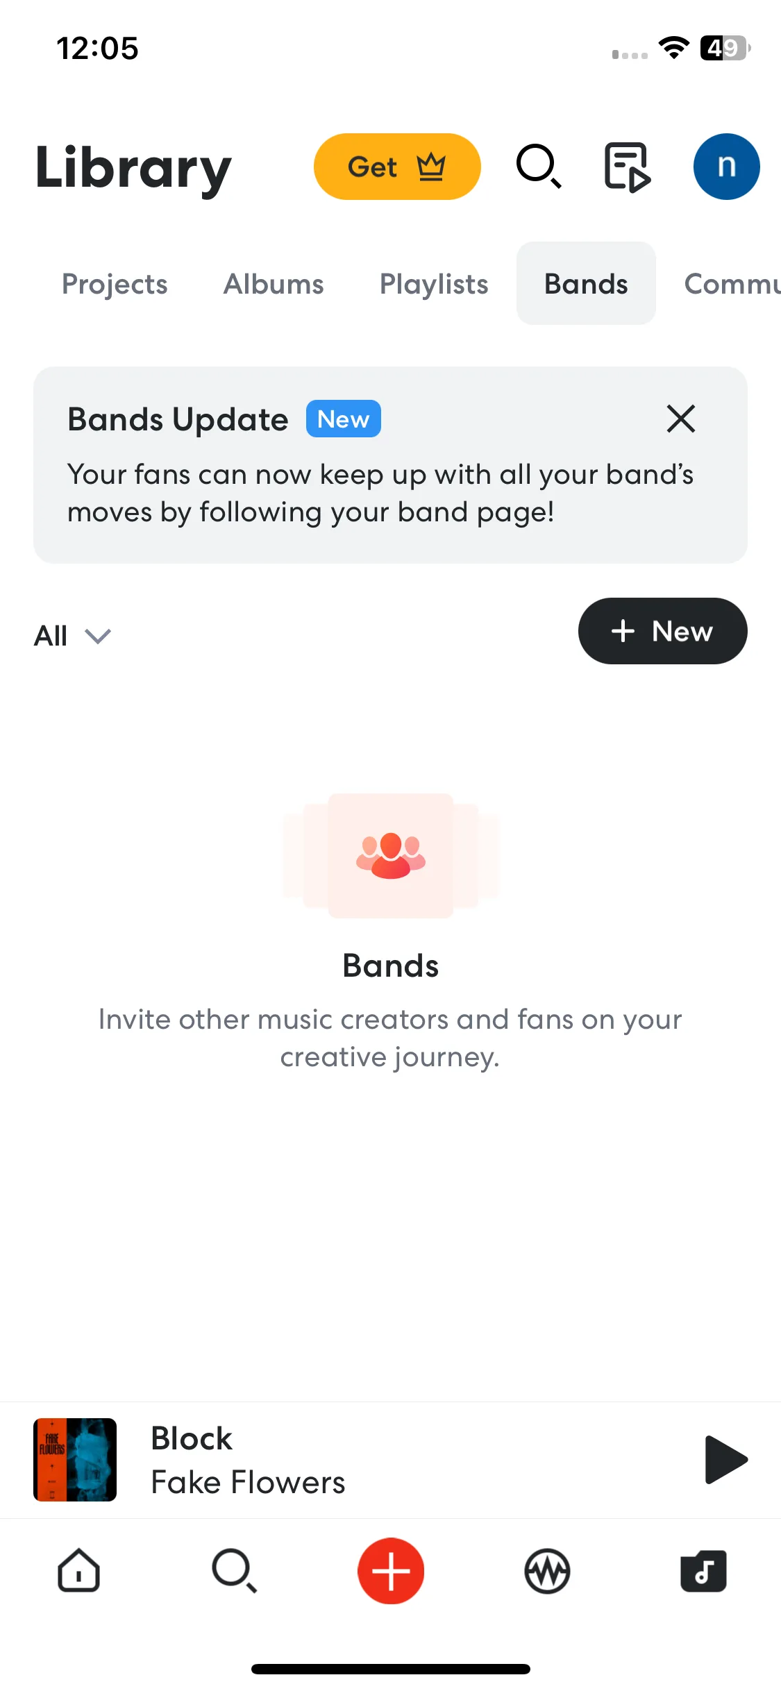Open the profile avatar 'n'
This screenshot has height=1691, width=781.
(726, 167)
